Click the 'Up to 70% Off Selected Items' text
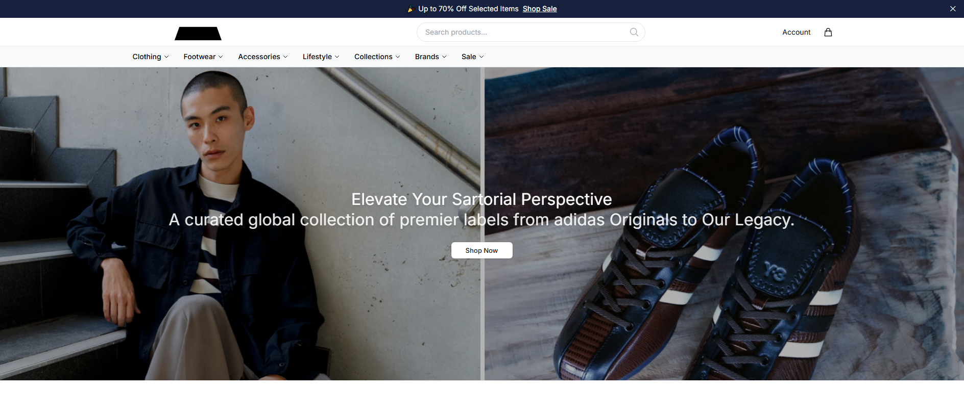Image resolution: width=964 pixels, height=417 pixels. click(x=468, y=9)
